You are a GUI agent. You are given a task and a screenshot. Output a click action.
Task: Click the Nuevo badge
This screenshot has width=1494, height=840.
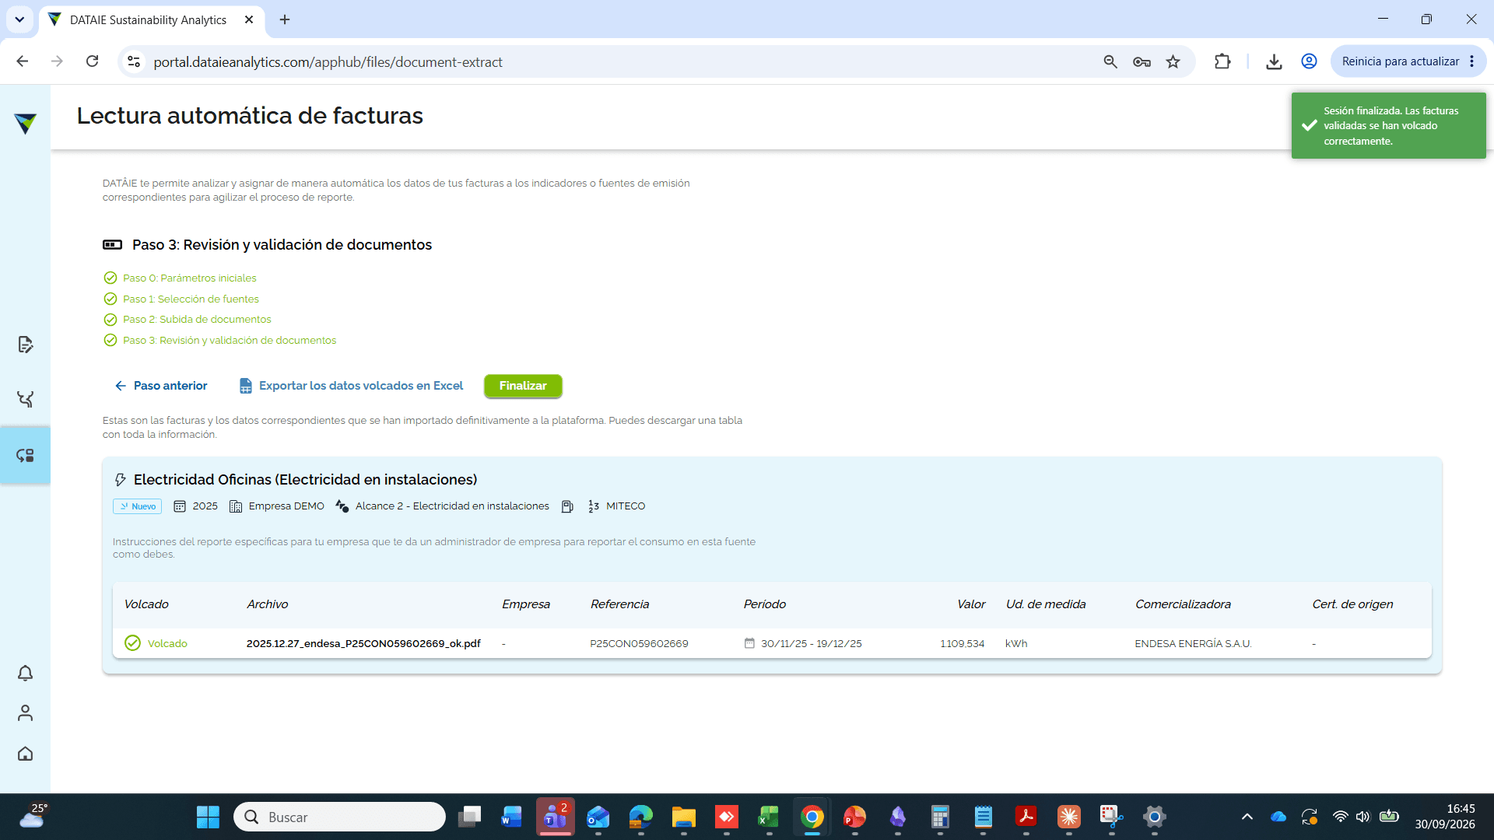tap(137, 506)
